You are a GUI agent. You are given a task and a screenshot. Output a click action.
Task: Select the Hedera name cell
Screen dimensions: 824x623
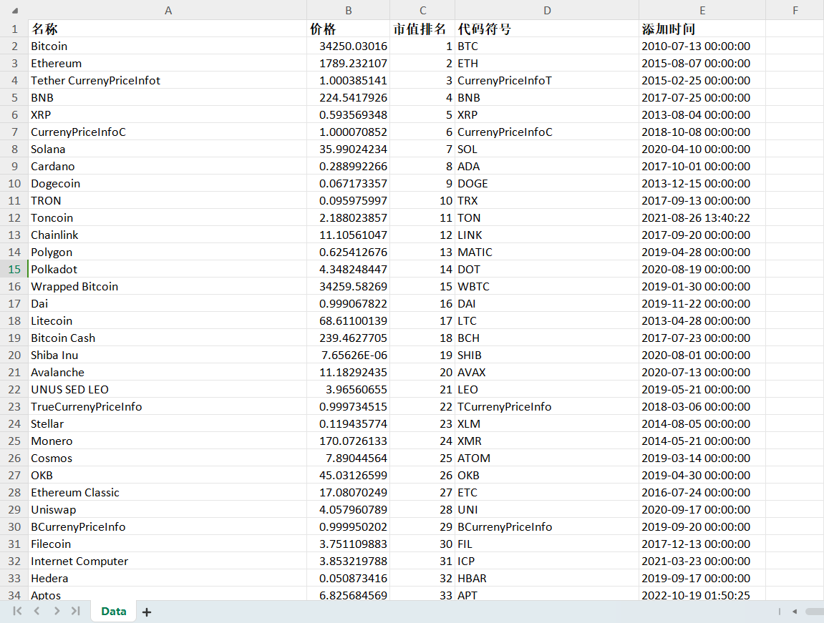(168, 579)
